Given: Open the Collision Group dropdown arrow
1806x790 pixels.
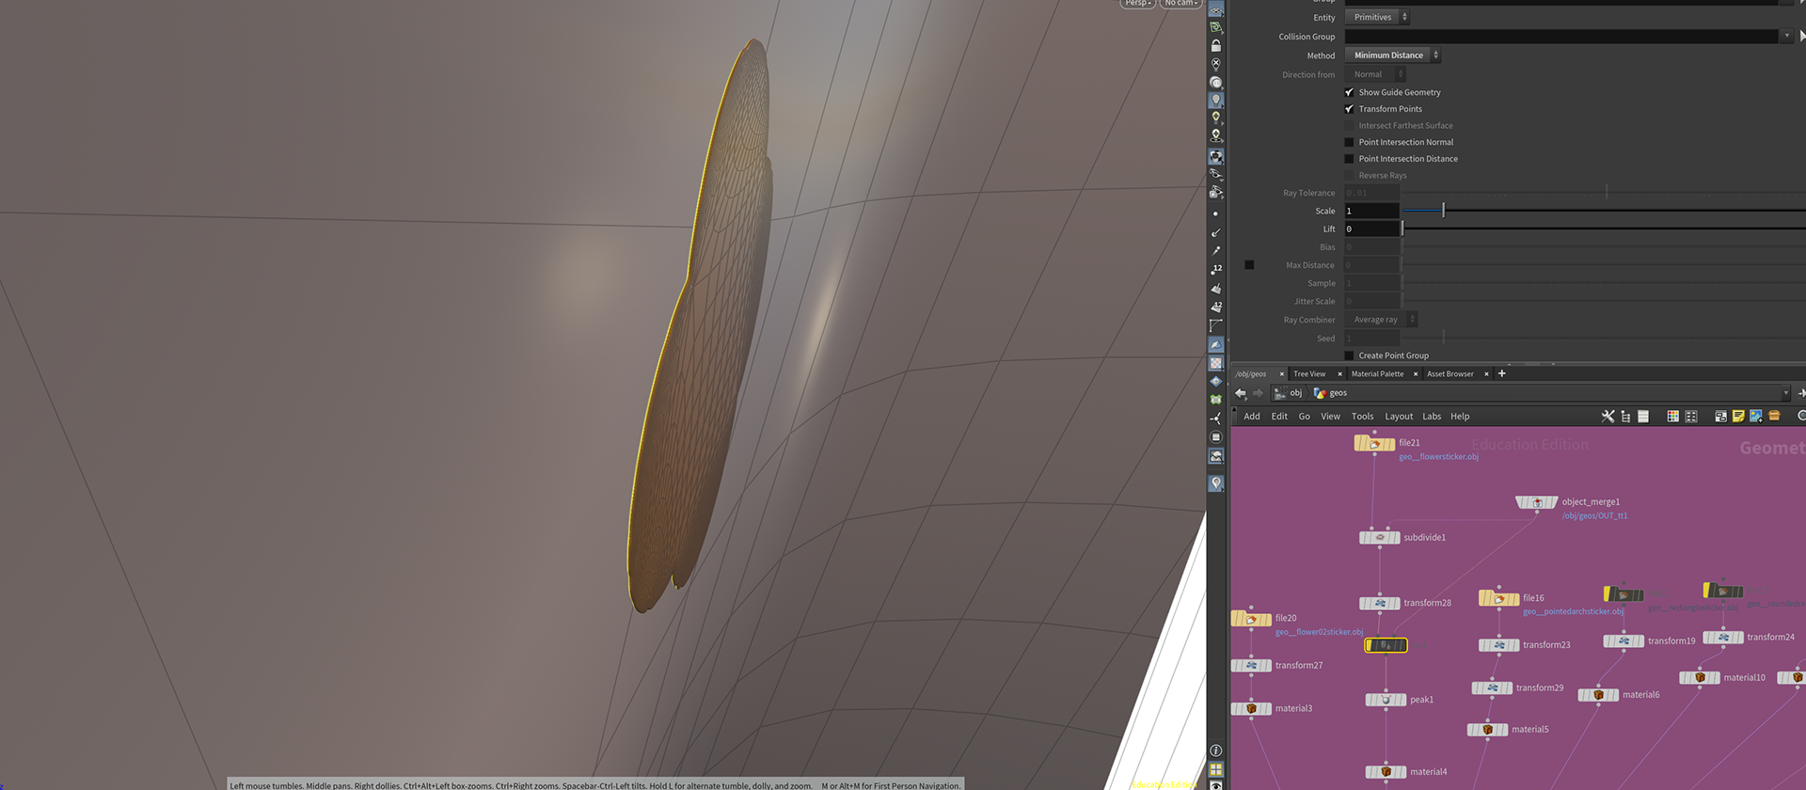Looking at the screenshot, I should (1786, 37).
